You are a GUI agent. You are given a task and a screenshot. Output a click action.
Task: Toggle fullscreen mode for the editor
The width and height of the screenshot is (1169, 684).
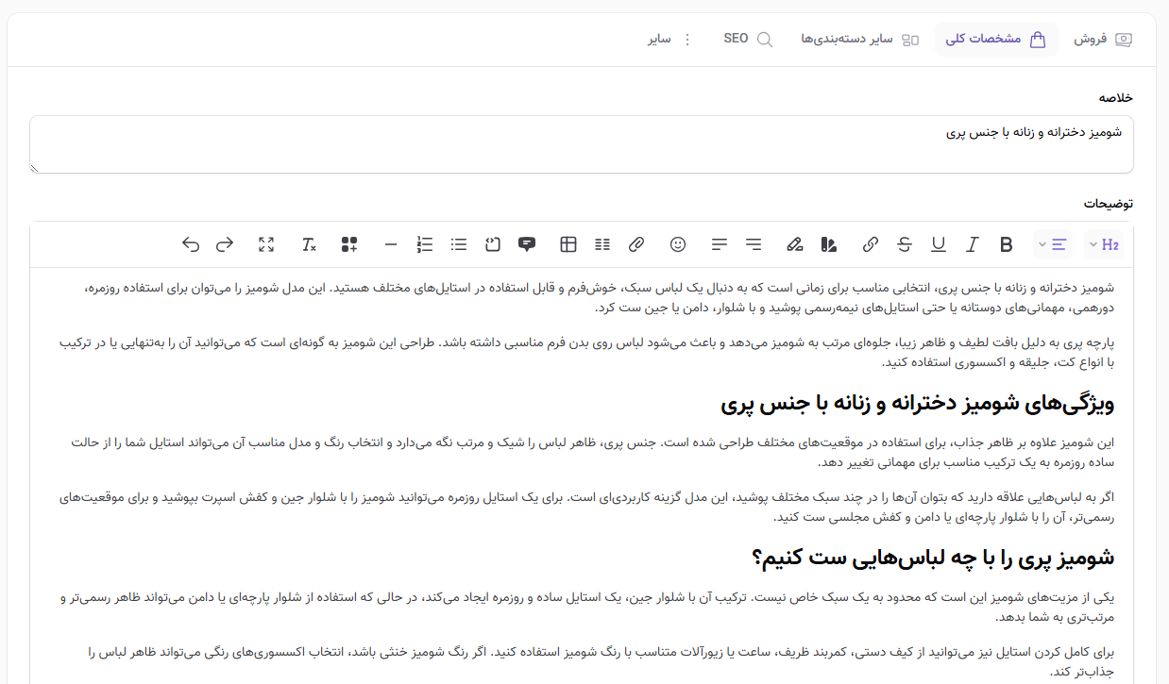[x=266, y=244]
